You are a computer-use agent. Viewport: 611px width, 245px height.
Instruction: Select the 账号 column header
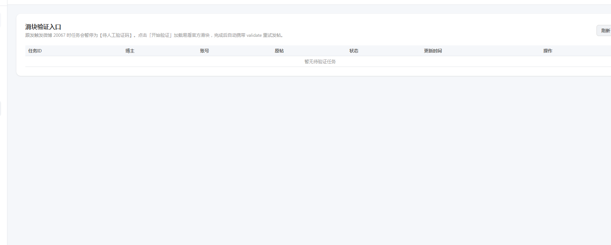click(x=204, y=51)
